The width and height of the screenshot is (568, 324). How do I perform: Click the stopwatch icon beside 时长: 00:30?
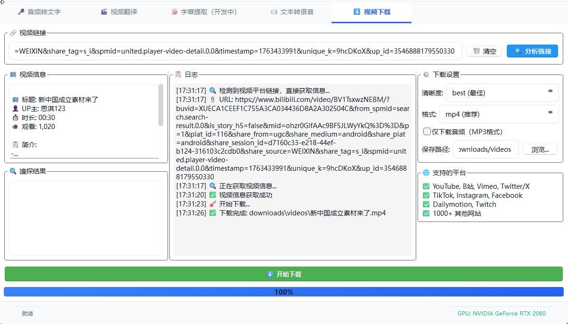[x=15, y=118]
